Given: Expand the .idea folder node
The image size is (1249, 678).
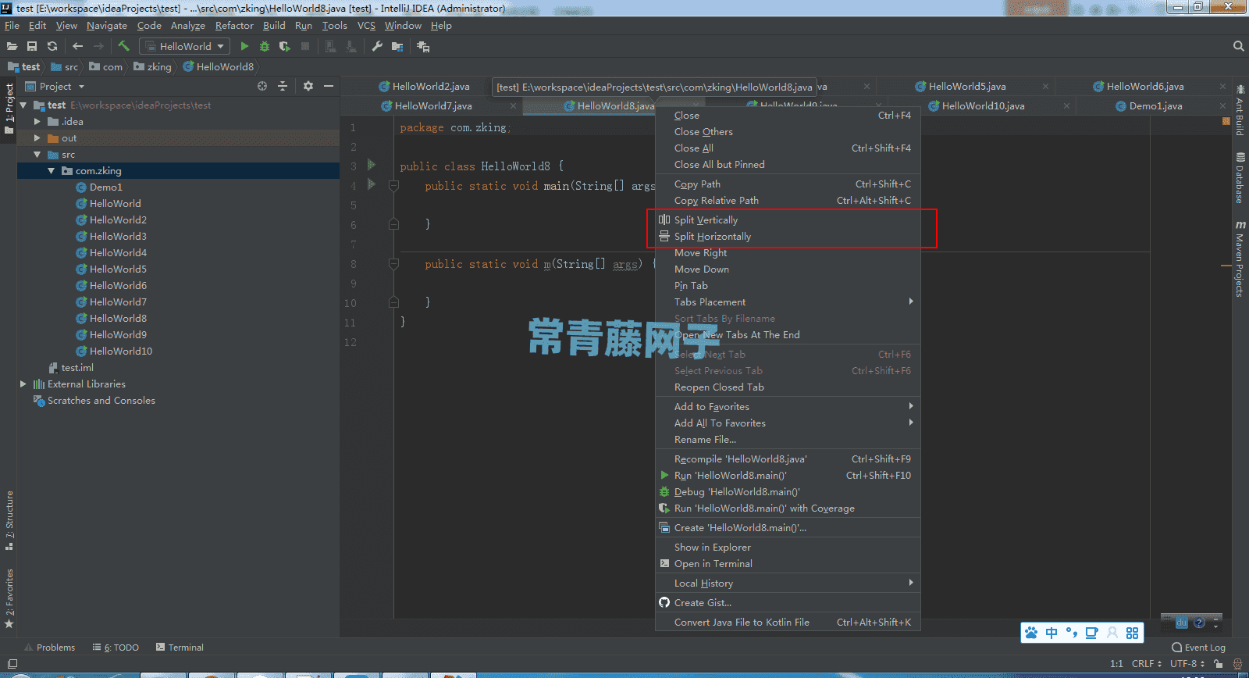Looking at the screenshot, I should pos(37,122).
